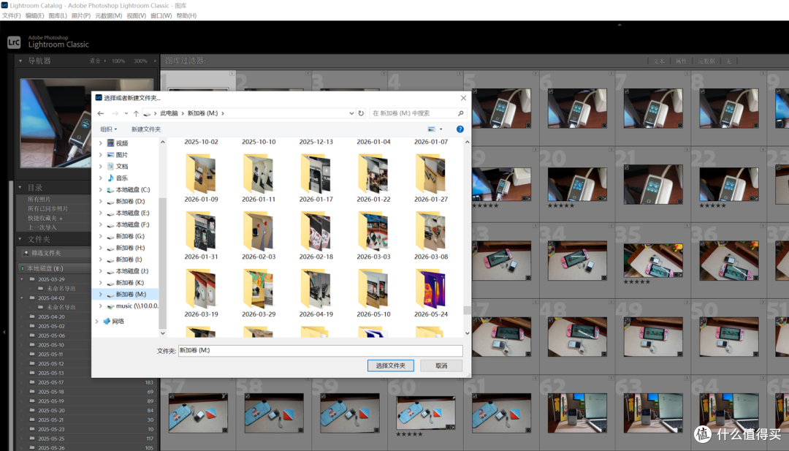Open the view layout options icon
The height and width of the screenshot is (451, 789).
click(x=431, y=129)
